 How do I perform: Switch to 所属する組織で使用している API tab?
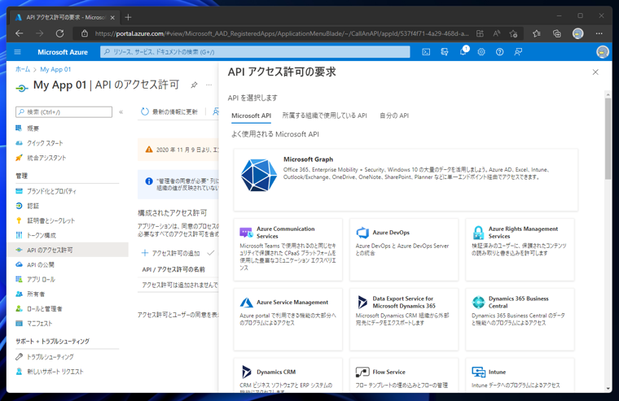(324, 116)
